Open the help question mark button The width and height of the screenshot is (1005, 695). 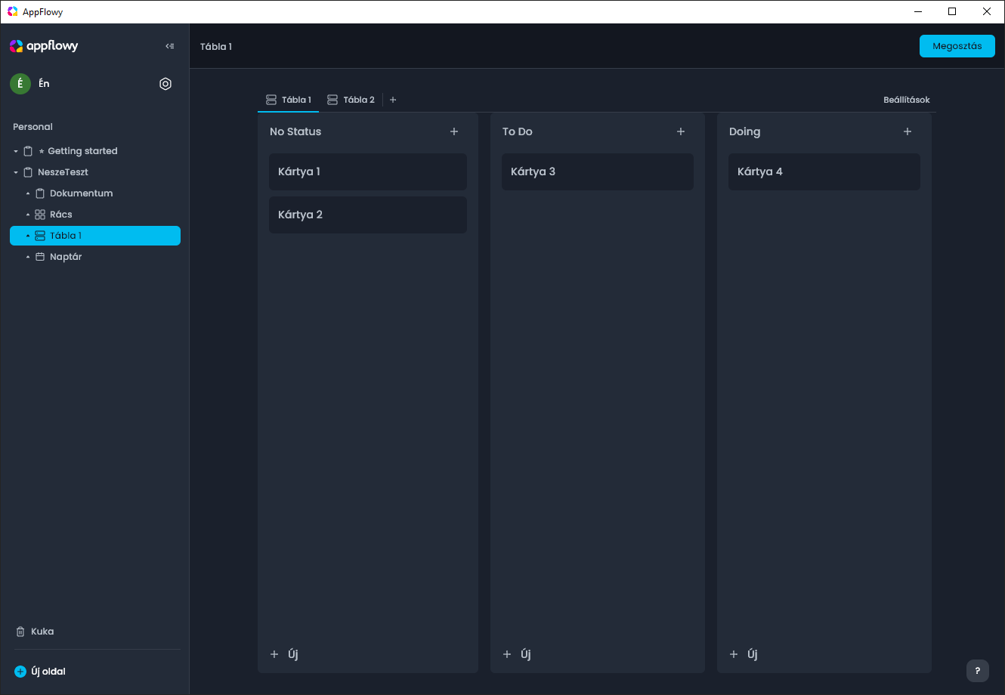click(x=978, y=670)
